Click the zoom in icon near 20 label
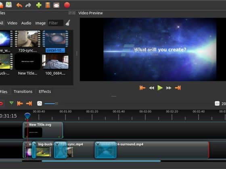This screenshot has width=226, height=169. pos(217,103)
